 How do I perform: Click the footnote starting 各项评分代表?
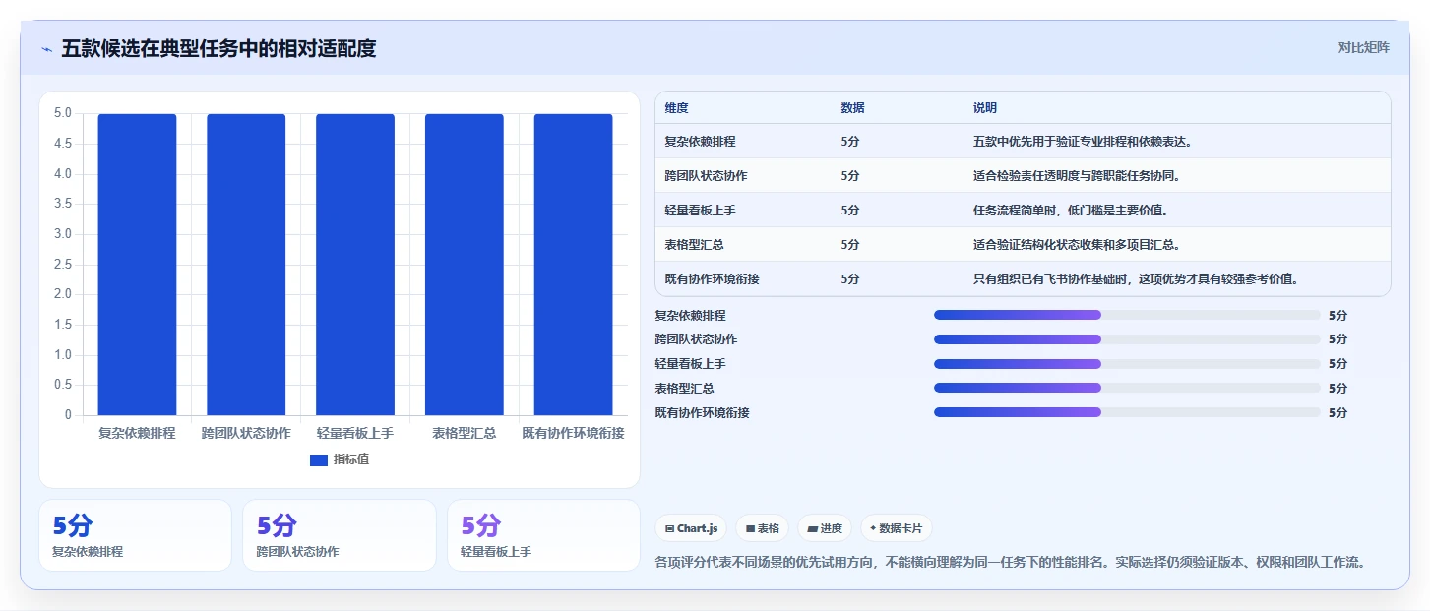(1010, 563)
